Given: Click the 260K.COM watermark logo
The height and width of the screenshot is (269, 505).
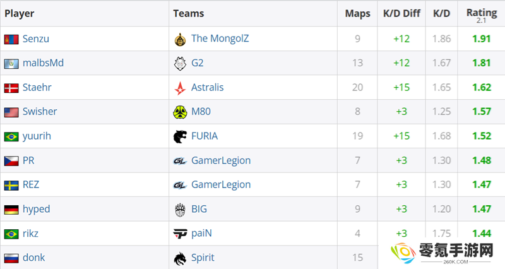Looking at the screenshot, I should 441,253.
